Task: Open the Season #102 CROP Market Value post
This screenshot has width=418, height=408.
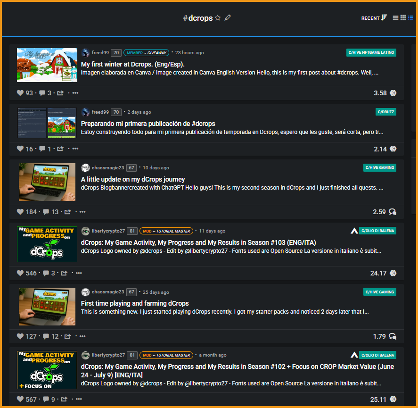Action: [x=238, y=371]
